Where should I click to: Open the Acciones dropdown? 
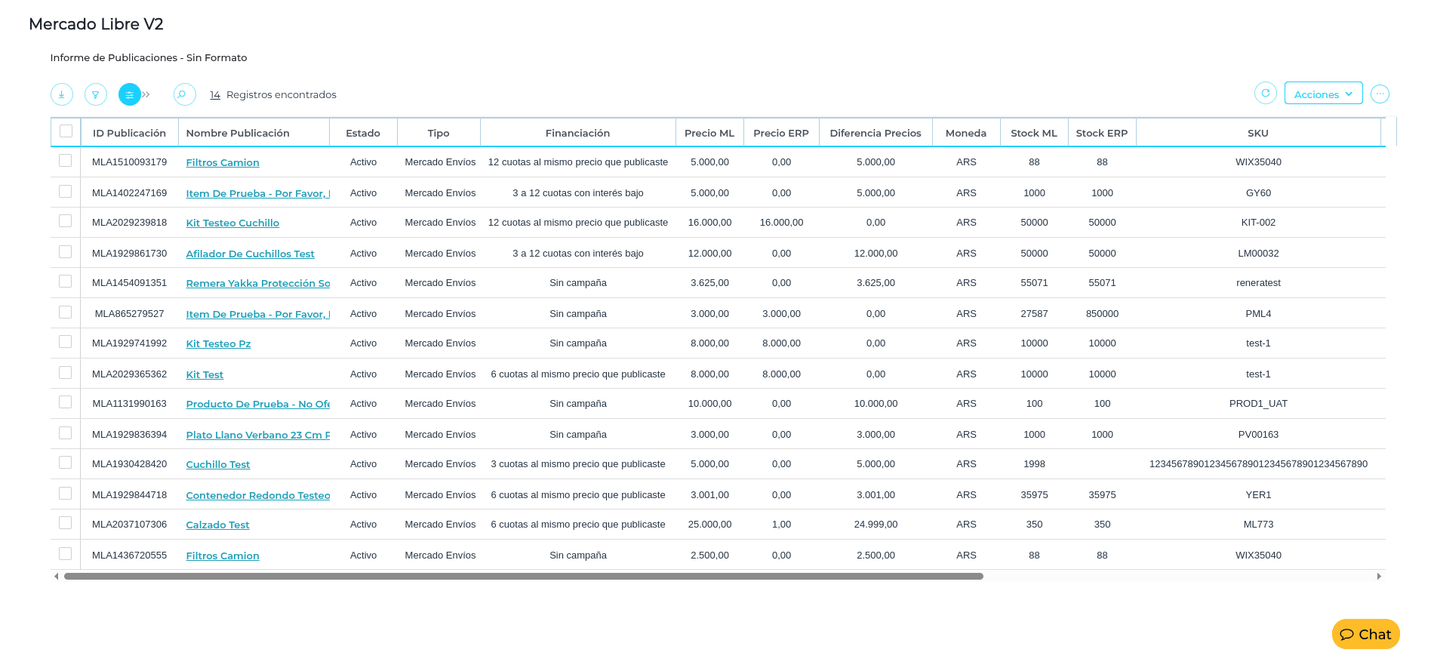point(1324,93)
